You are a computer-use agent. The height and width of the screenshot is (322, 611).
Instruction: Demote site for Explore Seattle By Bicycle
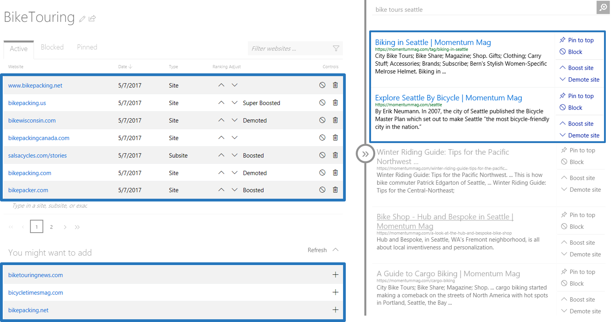click(x=579, y=135)
